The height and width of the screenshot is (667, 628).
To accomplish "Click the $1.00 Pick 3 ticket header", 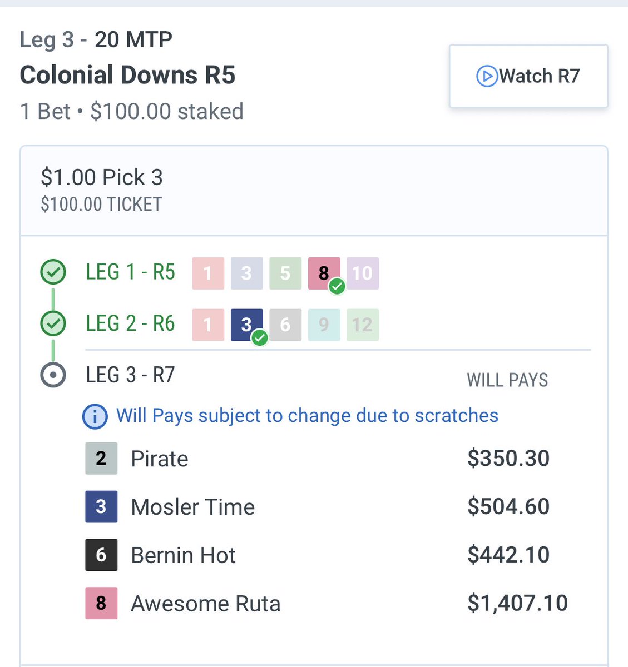I will (314, 191).
